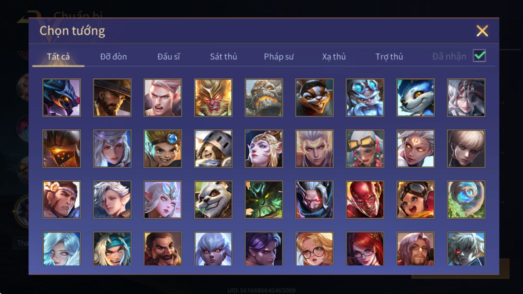Pick the girl with round glasses
The height and width of the screenshot is (294, 523).
pyautogui.click(x=314, y=249)
